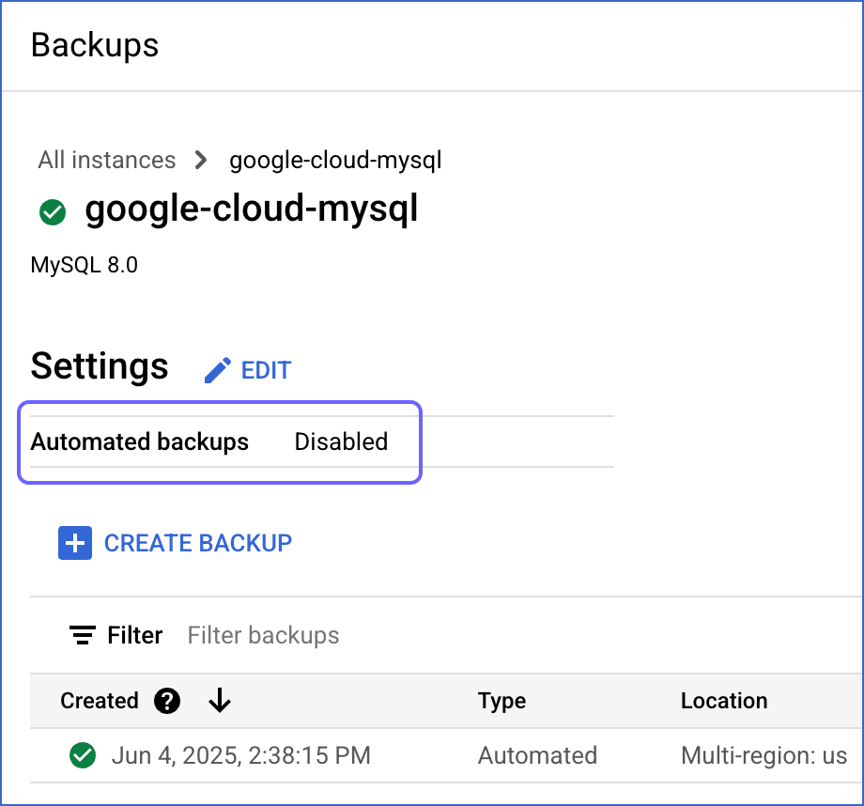Select the google-cloud-mysql instance heading
The image size is (864, 806).
pos(252,209)
